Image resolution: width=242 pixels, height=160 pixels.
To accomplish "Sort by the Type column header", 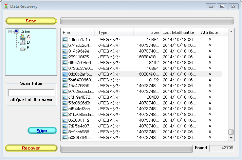I will coord(115,33).
